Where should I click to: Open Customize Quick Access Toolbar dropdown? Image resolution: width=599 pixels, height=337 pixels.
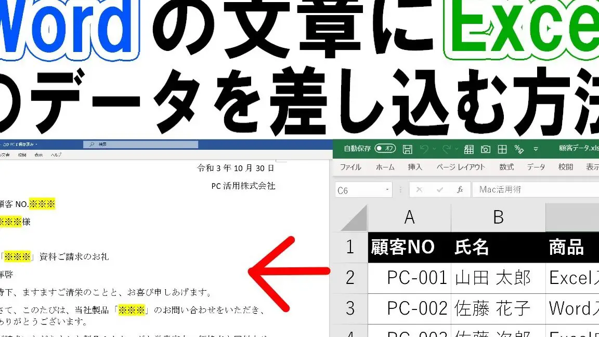(536, 149)
